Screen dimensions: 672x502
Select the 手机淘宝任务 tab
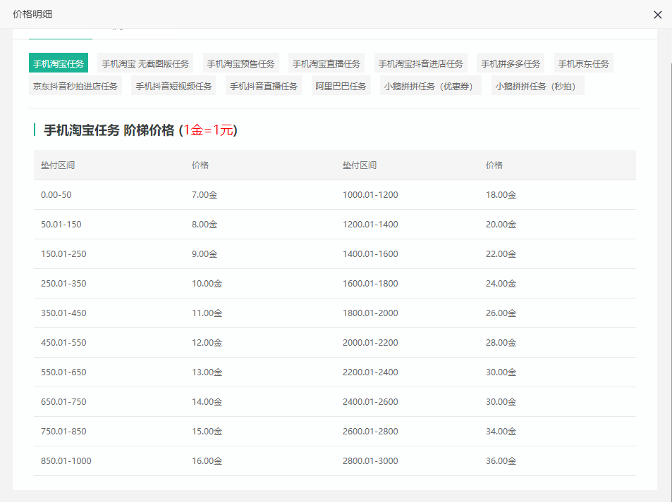click(59, 63)
